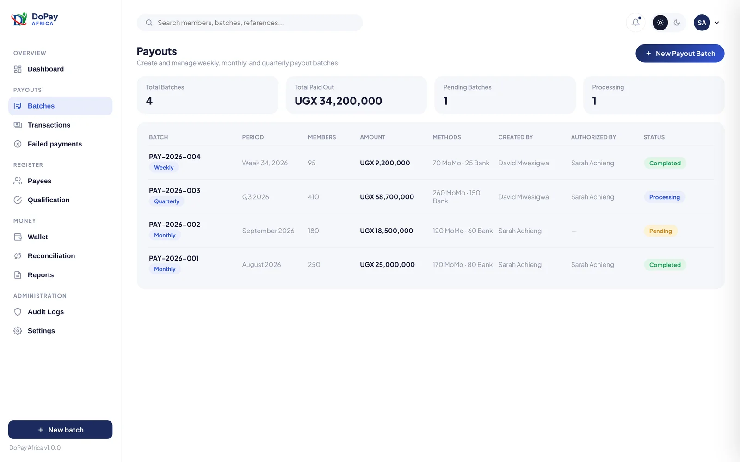Click the Payees people icon
This screenshot has height=462, width=740.
(18, 181)
